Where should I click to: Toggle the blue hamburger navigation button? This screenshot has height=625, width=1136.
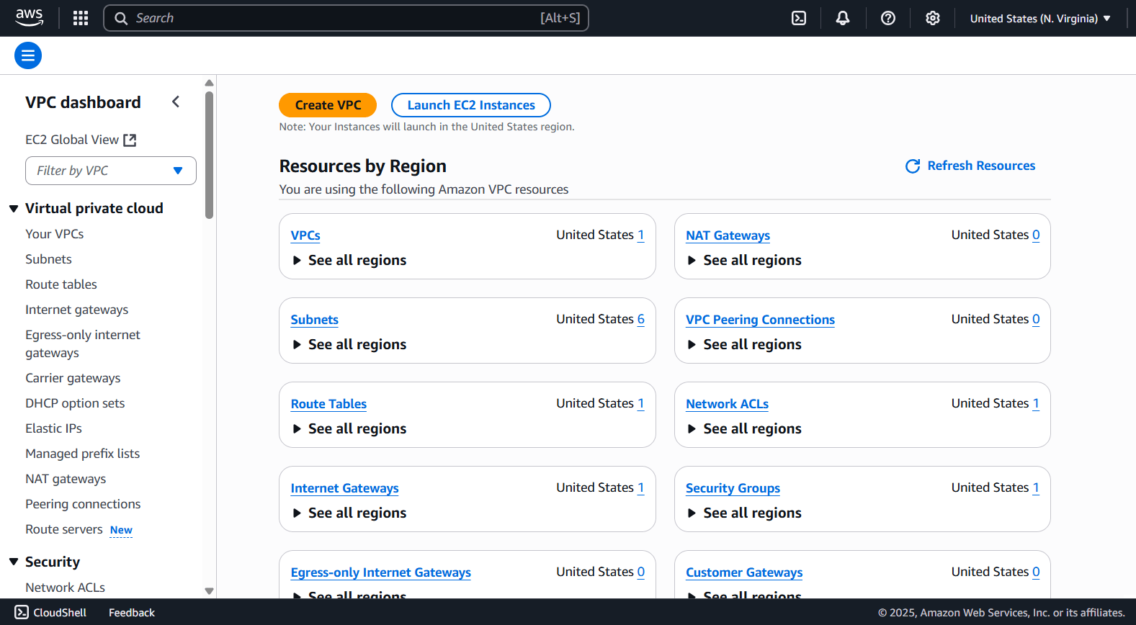tap(28, 55)
